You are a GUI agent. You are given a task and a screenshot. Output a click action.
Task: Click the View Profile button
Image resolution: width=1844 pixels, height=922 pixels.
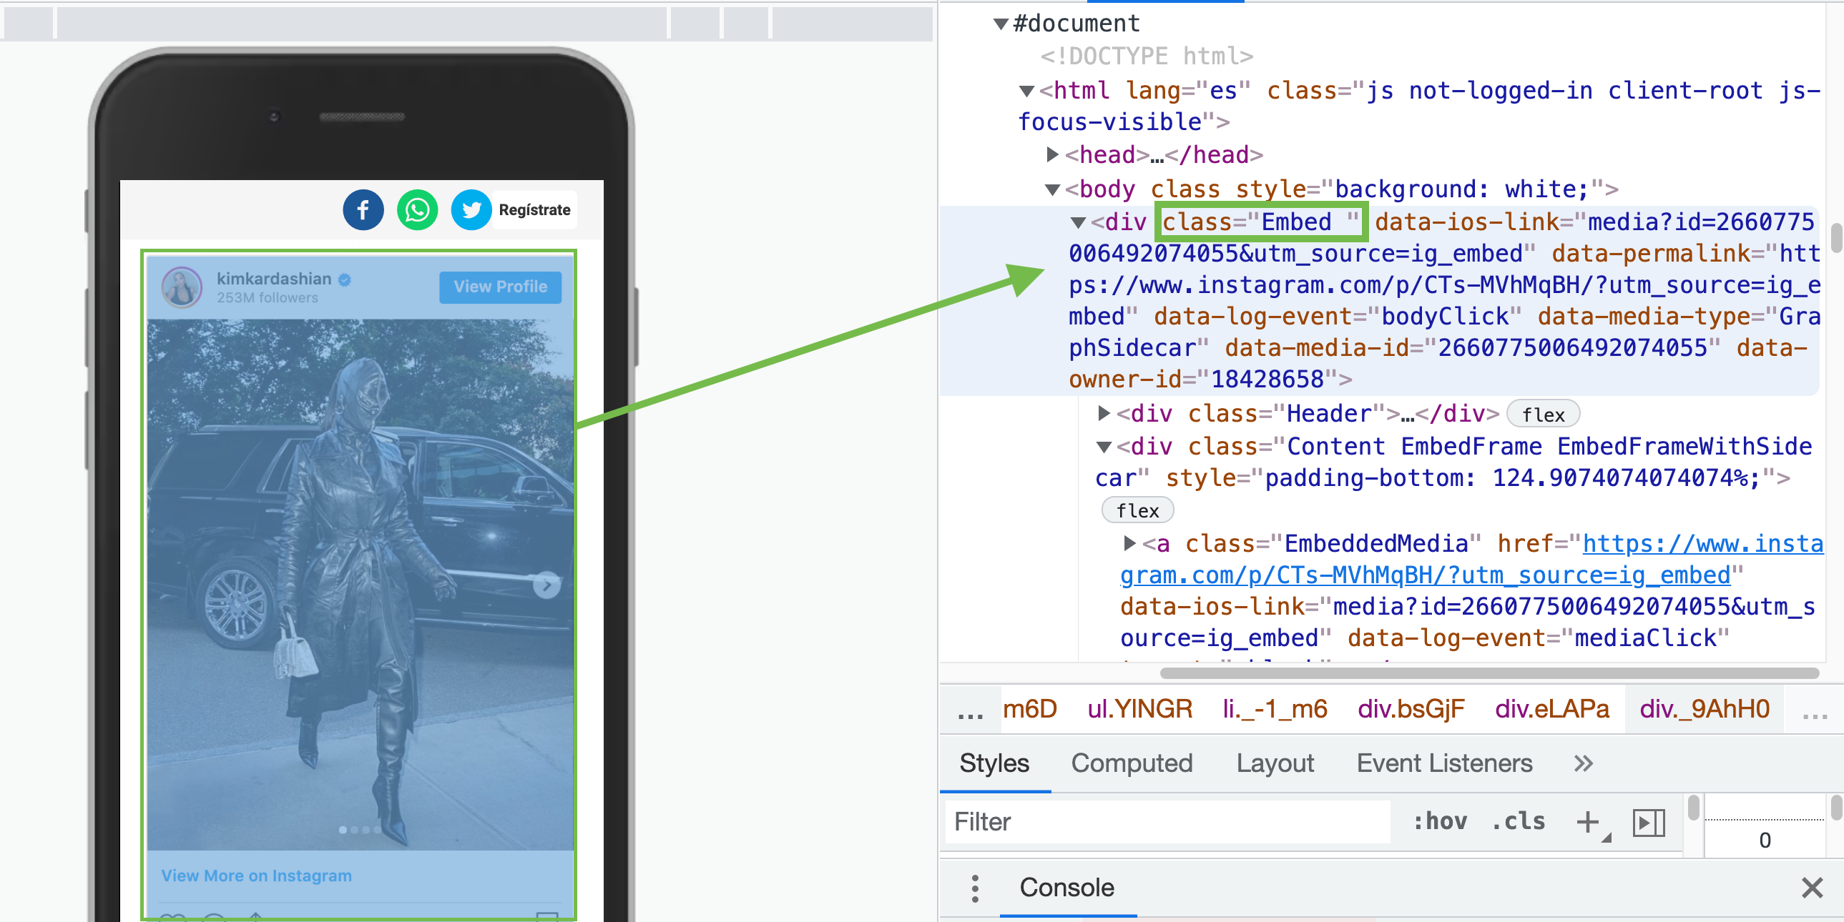[500, 287]
